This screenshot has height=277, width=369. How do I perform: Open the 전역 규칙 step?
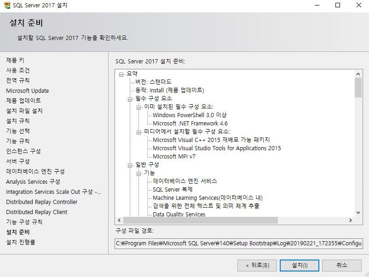tap(18, 80)
